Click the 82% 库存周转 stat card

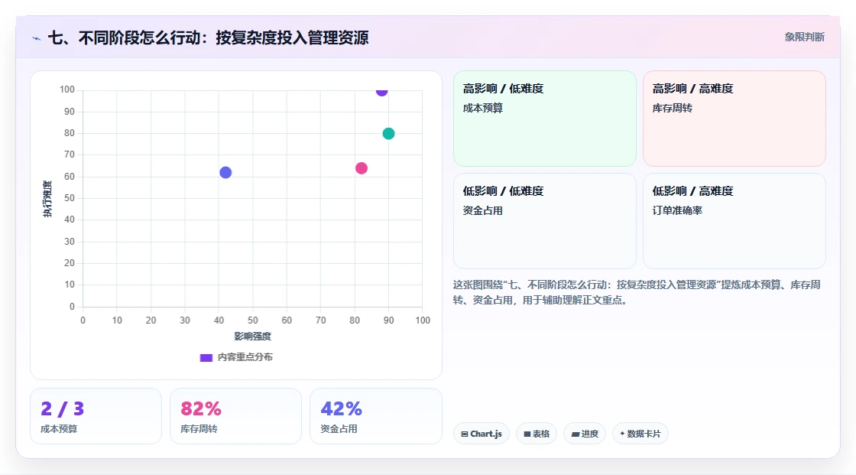click(x=236, y=417)
